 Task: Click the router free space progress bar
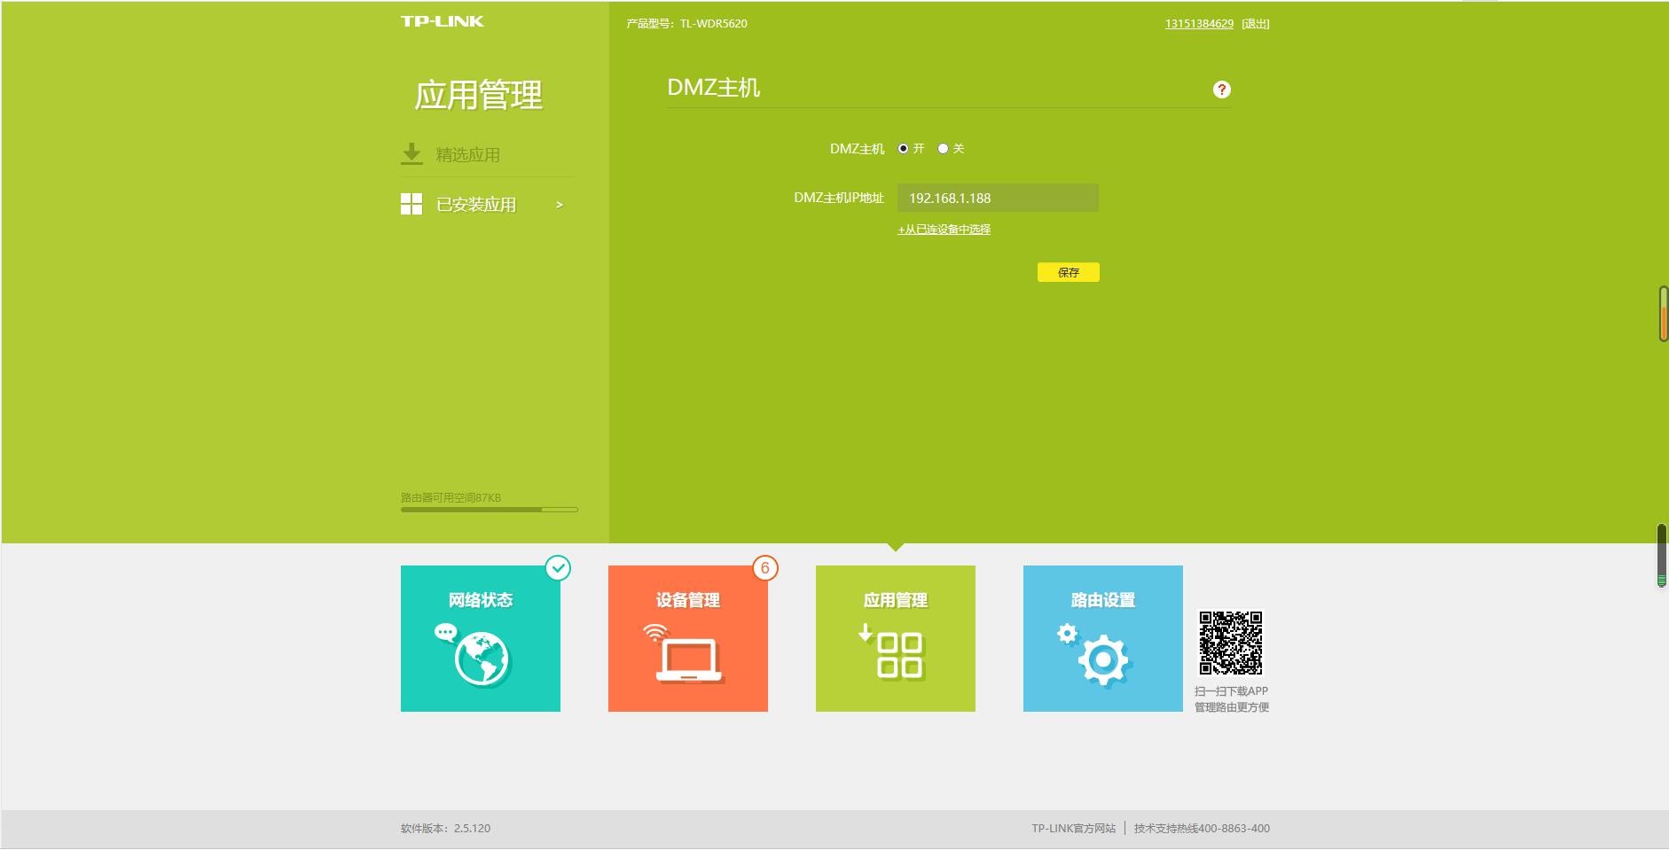[x=490, y=510]
